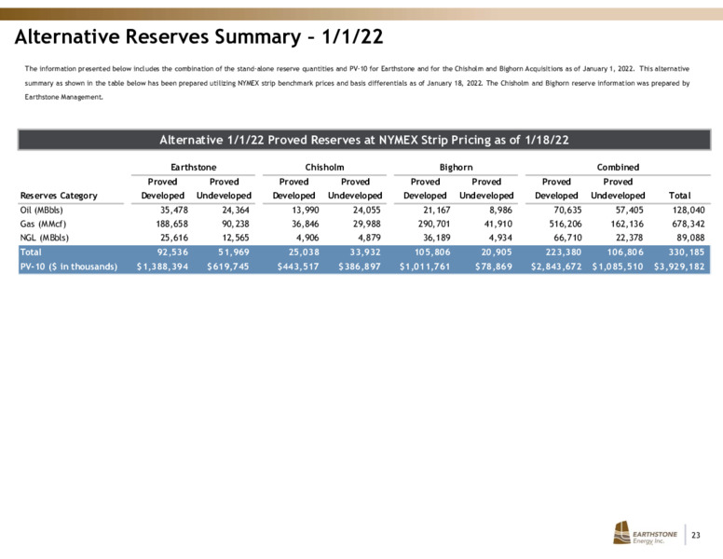Click NGL value 22,378
This screenshot has width=723, height=559.
coord(630,238)
